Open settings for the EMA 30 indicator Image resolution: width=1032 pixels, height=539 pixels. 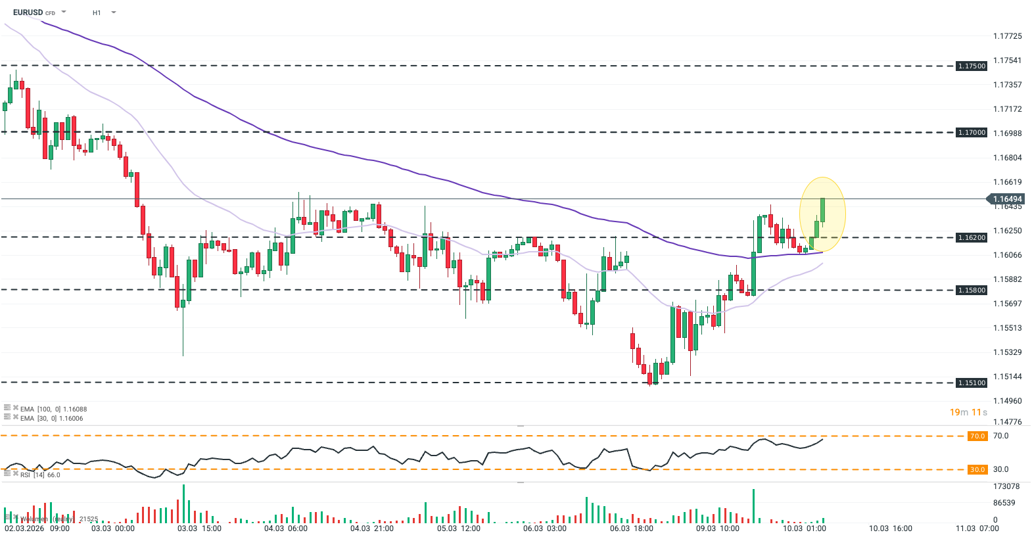7,417
